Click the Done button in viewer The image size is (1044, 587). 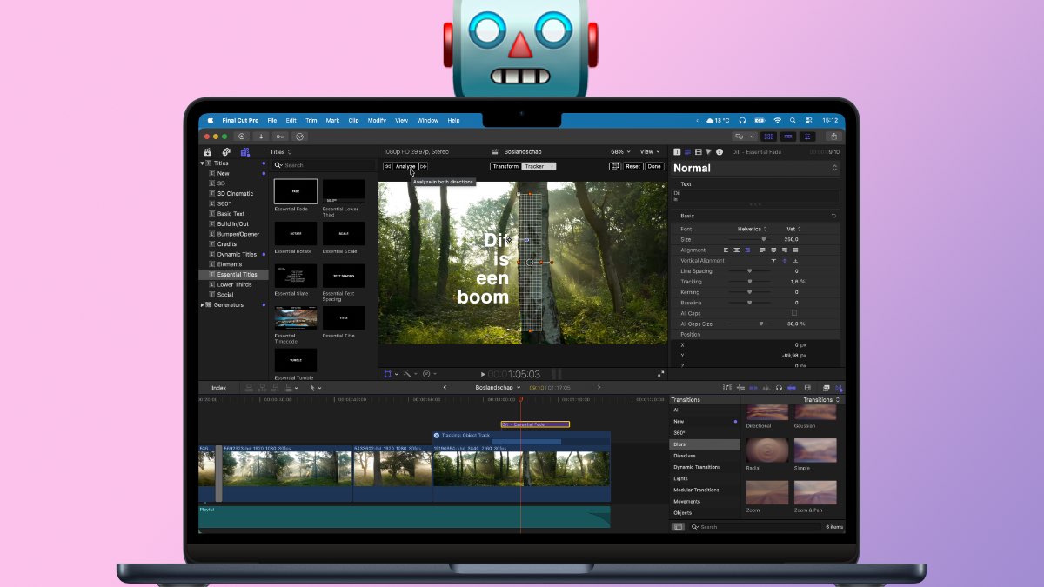pyautogui.click(x=654, y=166)
